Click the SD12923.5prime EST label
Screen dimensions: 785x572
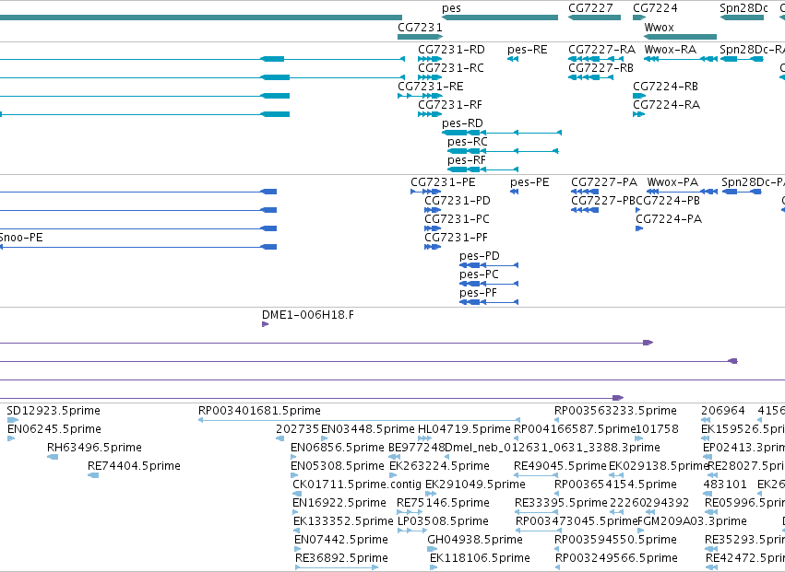pos(54,411)
